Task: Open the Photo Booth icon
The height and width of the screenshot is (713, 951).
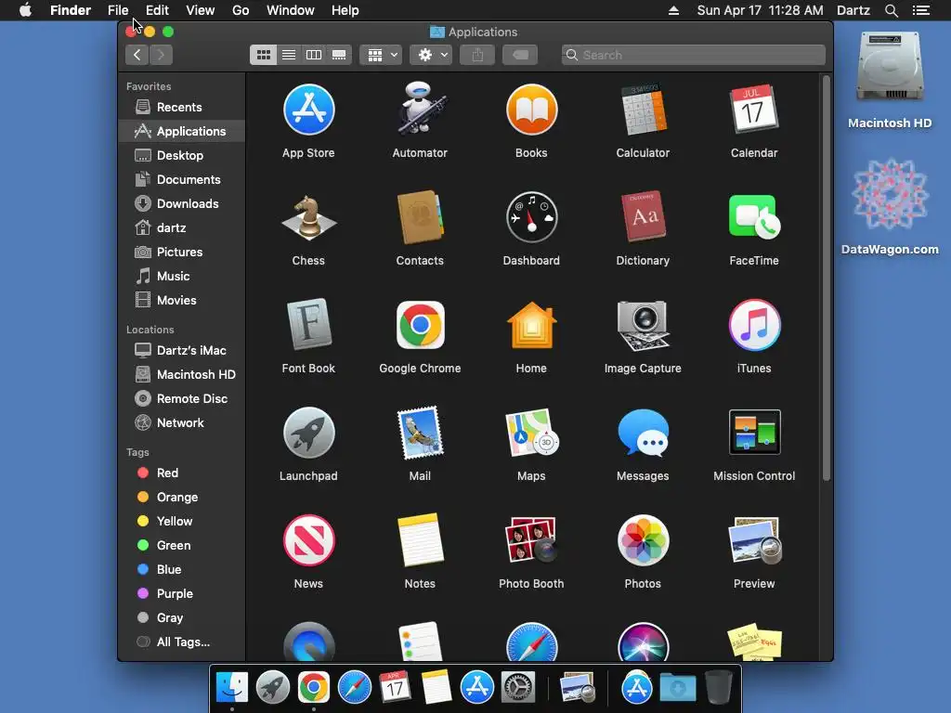Action: (x=531, y=539)
